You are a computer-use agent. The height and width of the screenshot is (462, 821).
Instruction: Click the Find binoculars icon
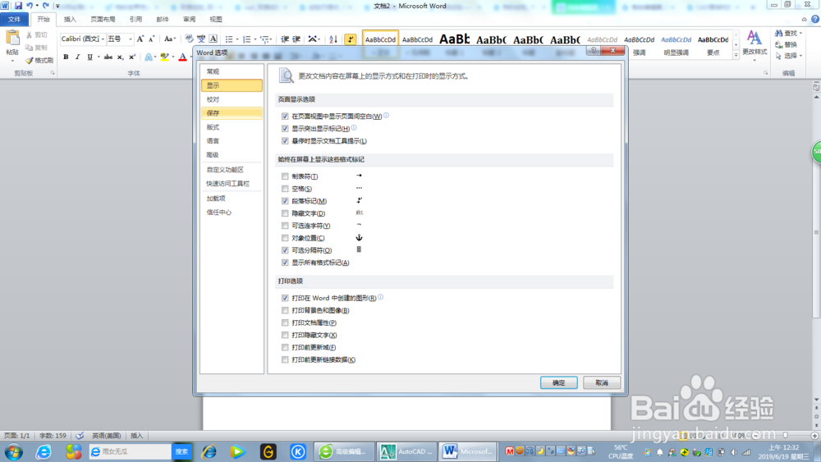(x=778, y=34)
